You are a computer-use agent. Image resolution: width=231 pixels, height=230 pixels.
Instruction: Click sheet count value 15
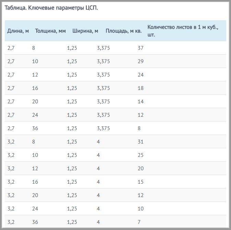click(x=141, y=182)
